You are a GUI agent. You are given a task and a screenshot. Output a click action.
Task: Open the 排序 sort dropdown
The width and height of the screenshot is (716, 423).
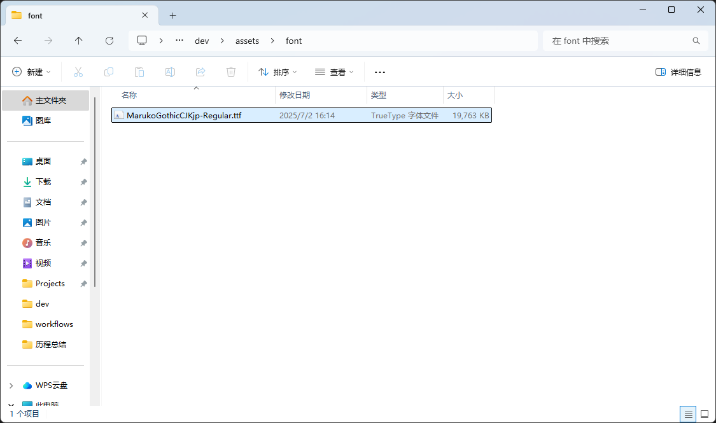[277, 72]
